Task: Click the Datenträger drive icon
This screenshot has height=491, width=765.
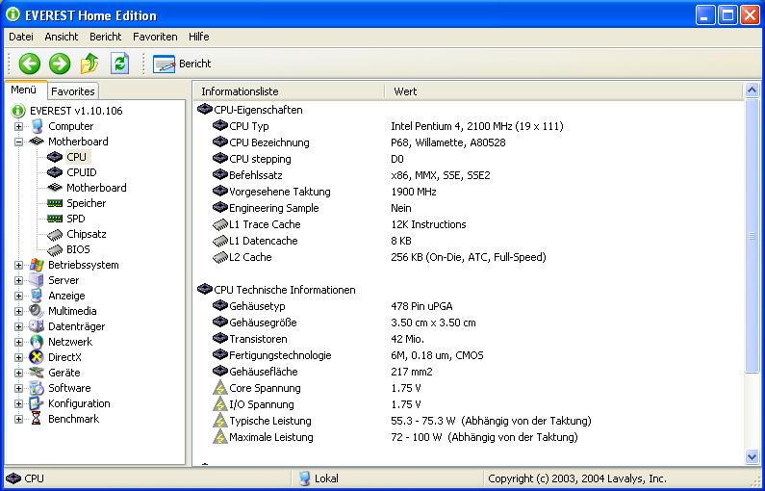Action: pos(37,326)
